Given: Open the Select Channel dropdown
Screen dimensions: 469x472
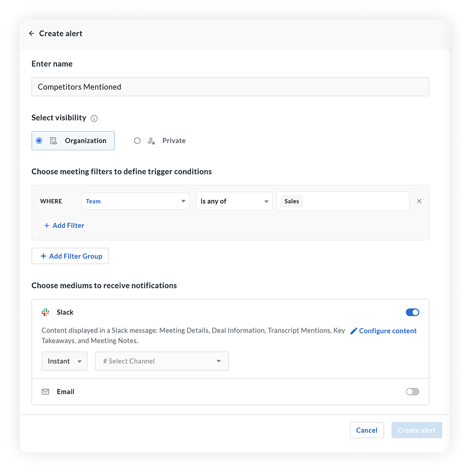Looking at the screenshot, I should [162, 361].
